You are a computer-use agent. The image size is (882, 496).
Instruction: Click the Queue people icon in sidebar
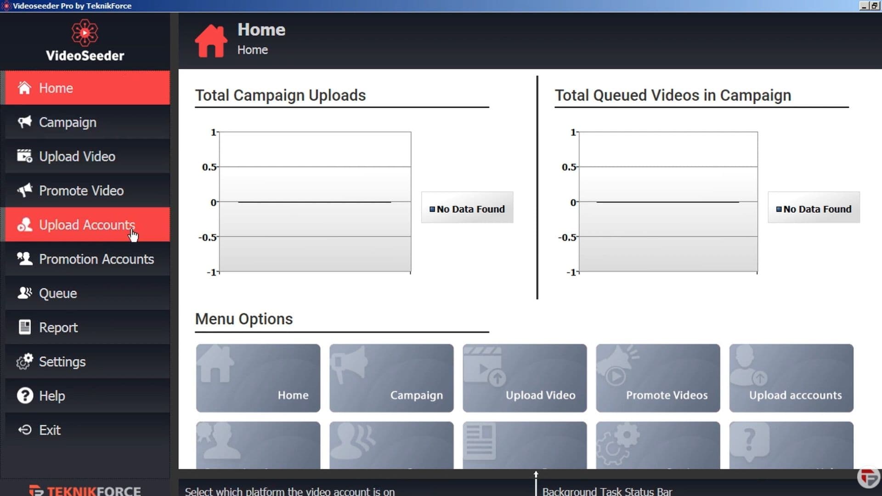(24, 293)
